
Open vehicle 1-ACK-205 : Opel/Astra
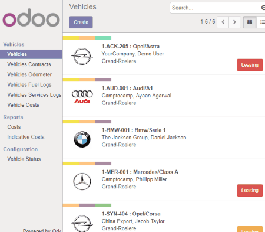(131, 47)
